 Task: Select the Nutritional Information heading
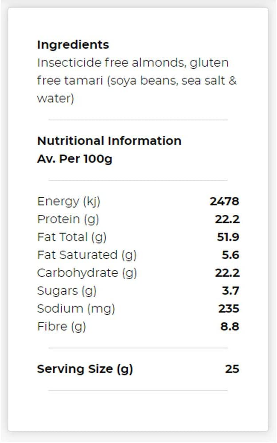[109, 141]
